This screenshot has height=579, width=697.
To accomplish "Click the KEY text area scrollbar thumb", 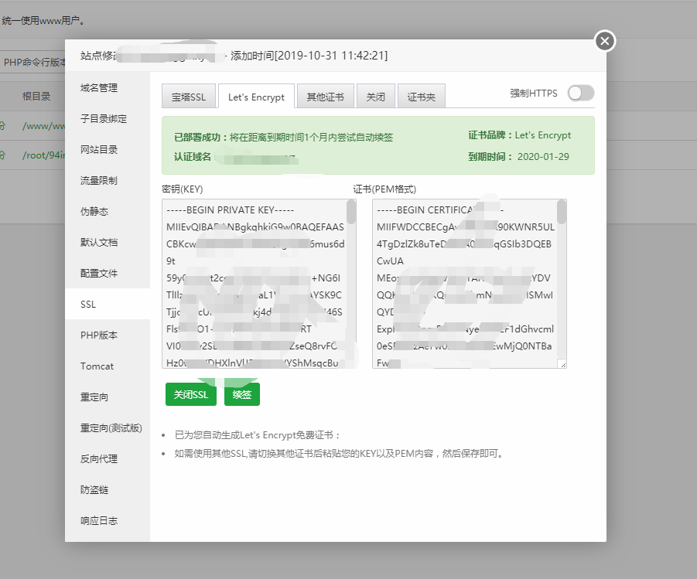I will 351,212.
